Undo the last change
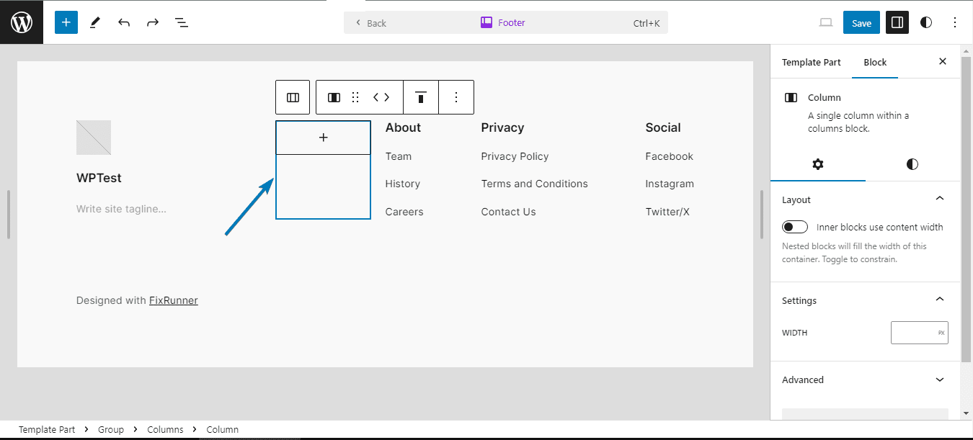The height and width of the screenshot is (440, 973). (x=124, y=22)
